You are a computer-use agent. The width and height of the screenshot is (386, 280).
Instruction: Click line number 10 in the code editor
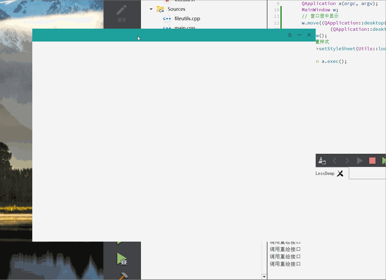276,10
